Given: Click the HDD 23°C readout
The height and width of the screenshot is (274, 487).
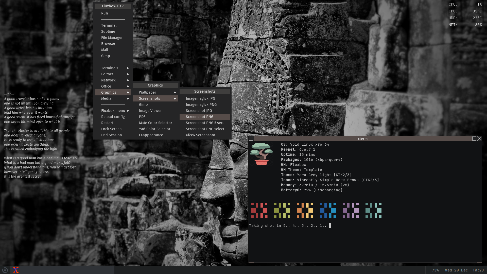Looking at the screenshot, I should coord(465,18).
